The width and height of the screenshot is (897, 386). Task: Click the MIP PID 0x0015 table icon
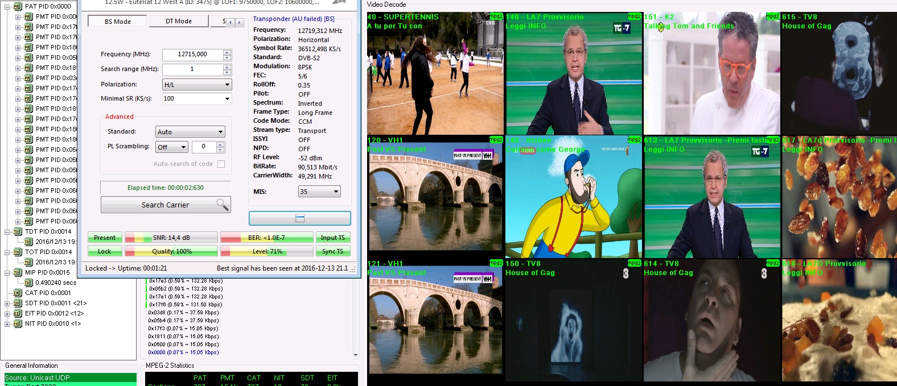pos(18,272)
